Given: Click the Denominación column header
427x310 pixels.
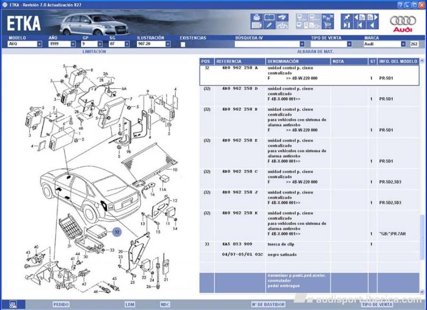Looking at the screenshot, I should pyautogui.click(x=298, y=61).
